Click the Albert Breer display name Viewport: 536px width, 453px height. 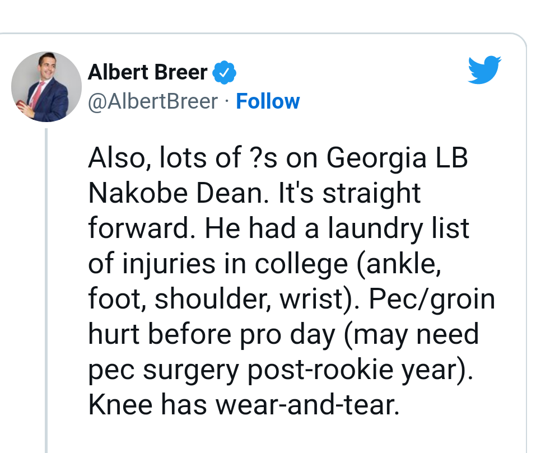tap(148, 72)
